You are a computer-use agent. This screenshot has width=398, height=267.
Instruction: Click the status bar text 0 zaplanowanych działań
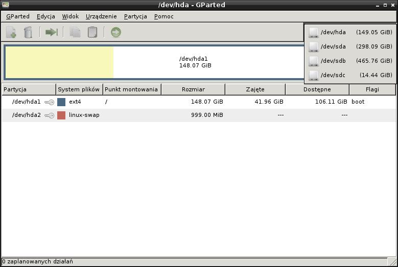[x=37, y=261]
